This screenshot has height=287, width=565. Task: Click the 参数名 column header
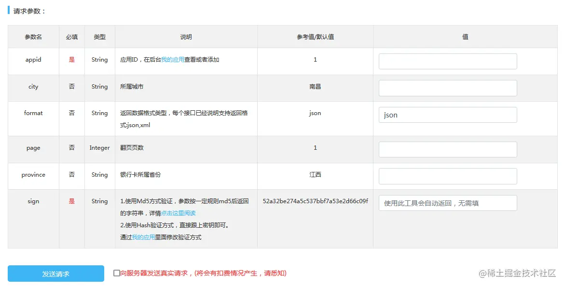pos(33,37)
